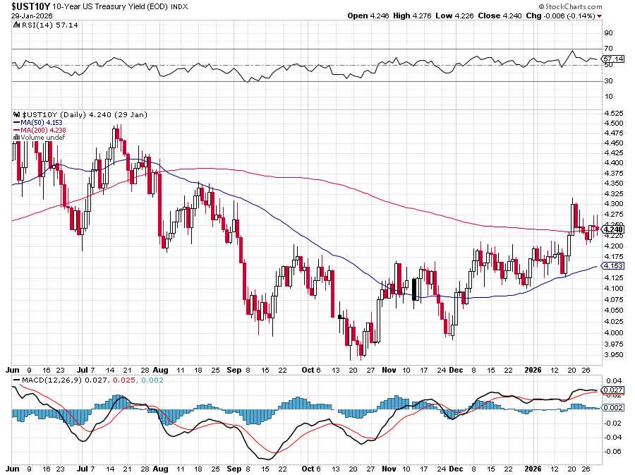Click the red downward change arrow
Image resolution: width=635 pixels, height=475 pixels.
[600, 16]
